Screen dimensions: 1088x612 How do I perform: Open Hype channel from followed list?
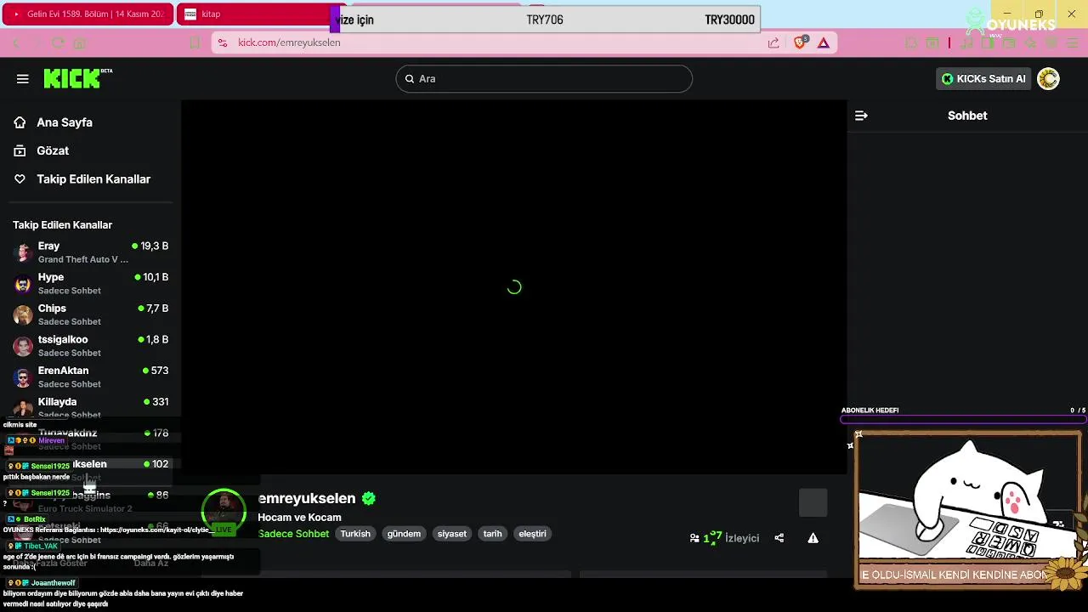click(x=91, y=284)
